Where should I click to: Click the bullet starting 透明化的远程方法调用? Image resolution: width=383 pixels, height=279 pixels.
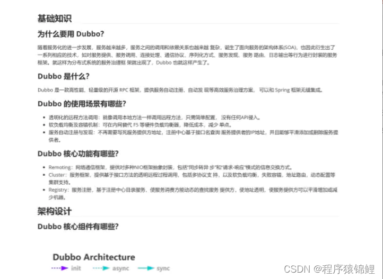(x=154, y=118)
